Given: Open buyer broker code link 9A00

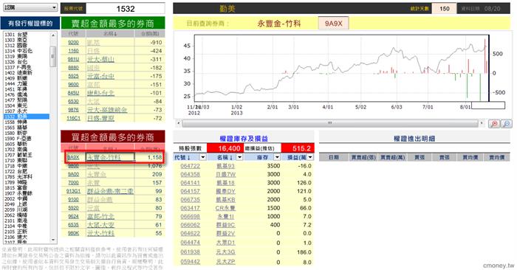Looking at the screenshot, I should [x=73, y=174].
